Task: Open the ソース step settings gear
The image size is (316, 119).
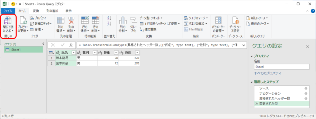Action: (x=306, y=88)
